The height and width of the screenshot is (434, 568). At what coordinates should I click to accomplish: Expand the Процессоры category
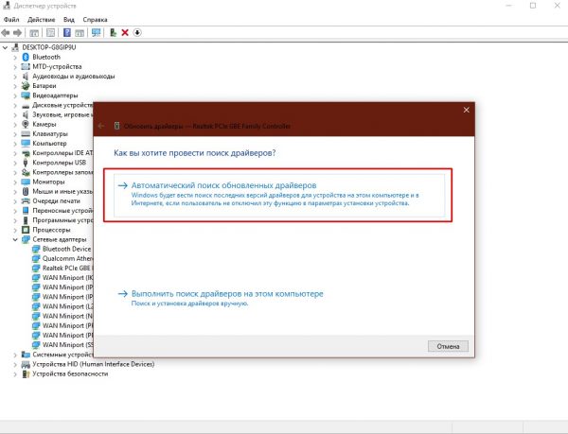coord(15,230)
